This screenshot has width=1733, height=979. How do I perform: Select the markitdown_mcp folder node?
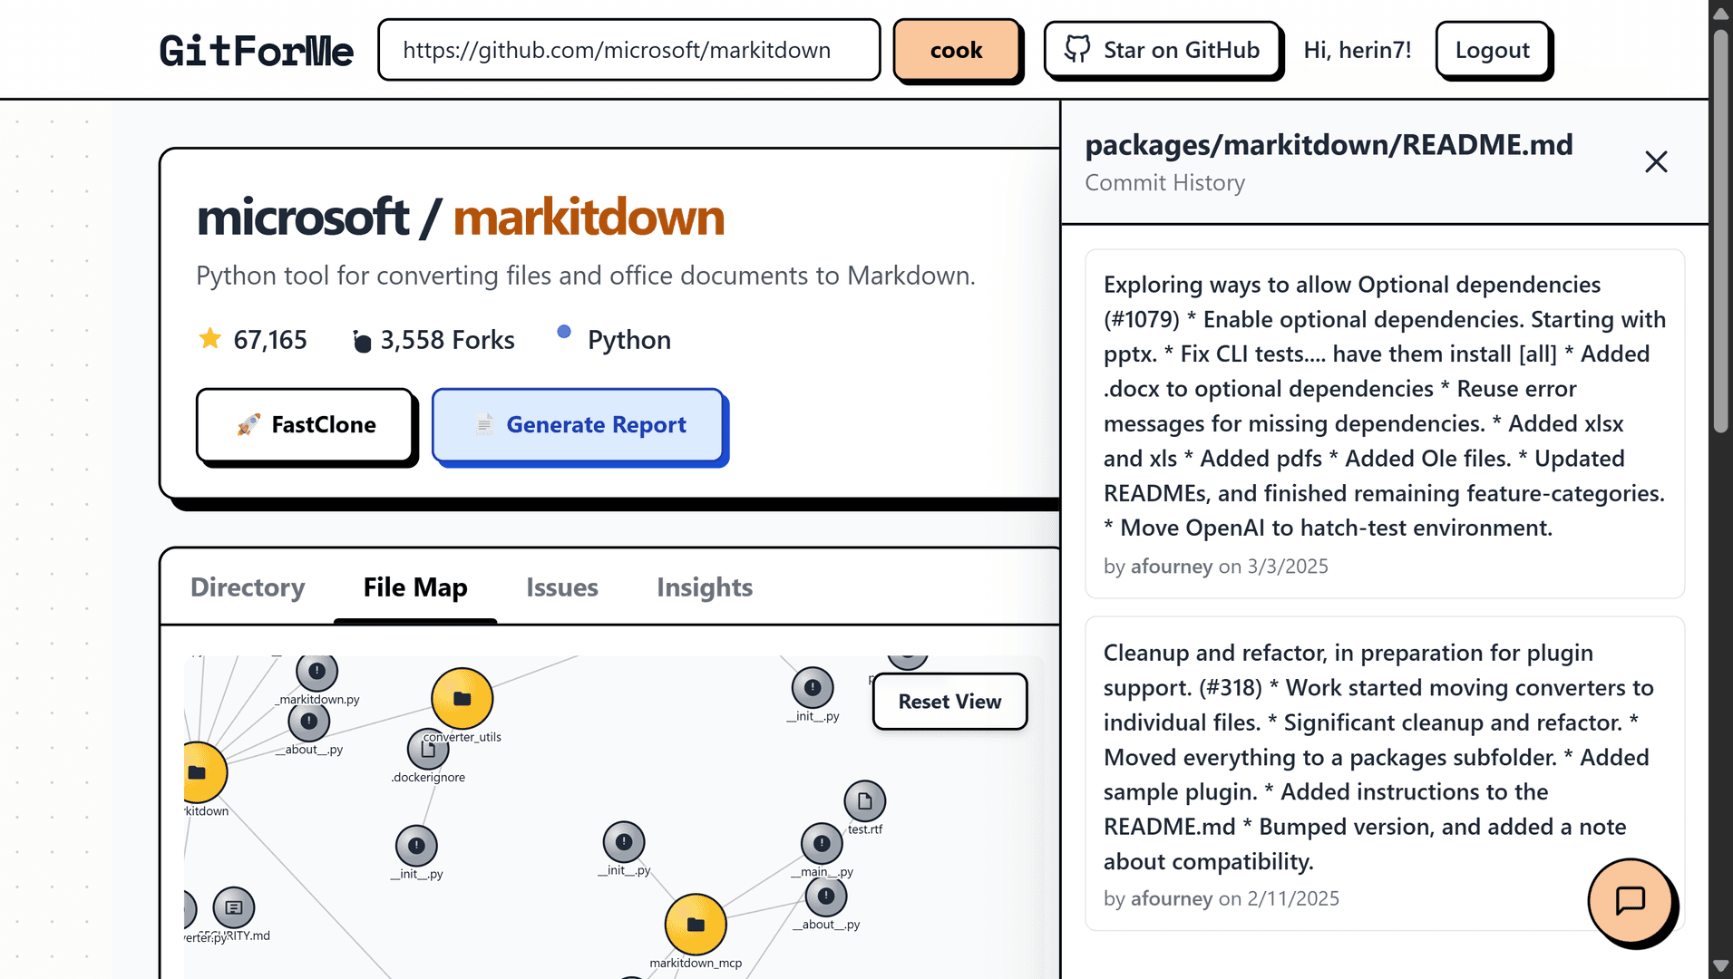(x=695, y=923)
